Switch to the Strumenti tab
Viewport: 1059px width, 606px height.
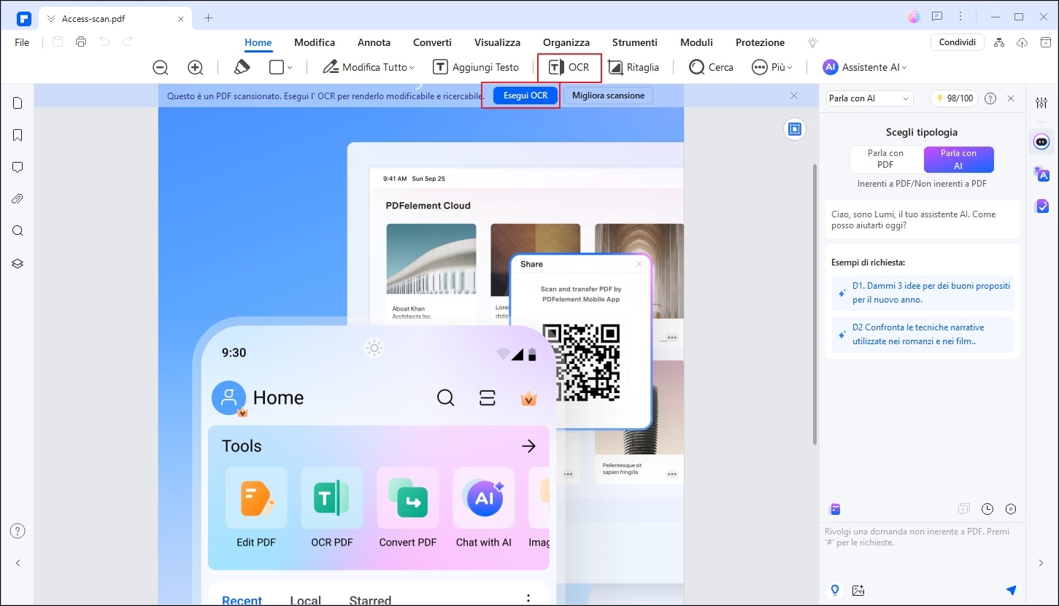tap(635, 42)
